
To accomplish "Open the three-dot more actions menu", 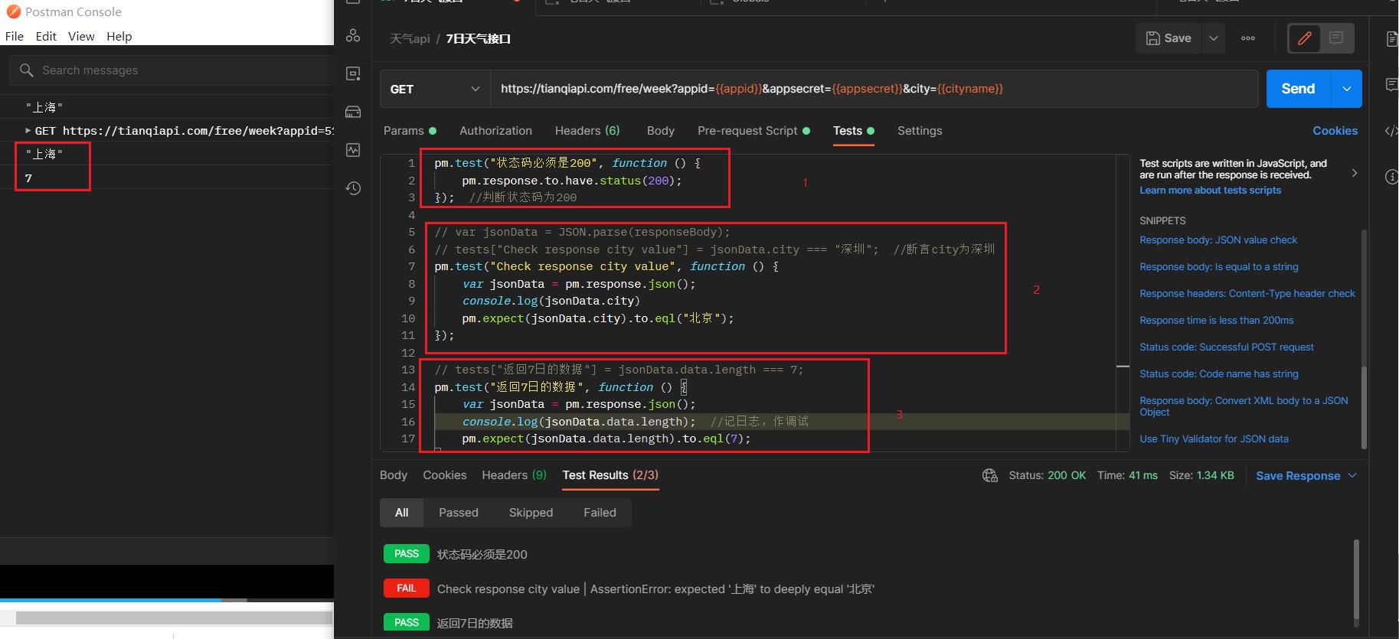I will coord(1248,38).
